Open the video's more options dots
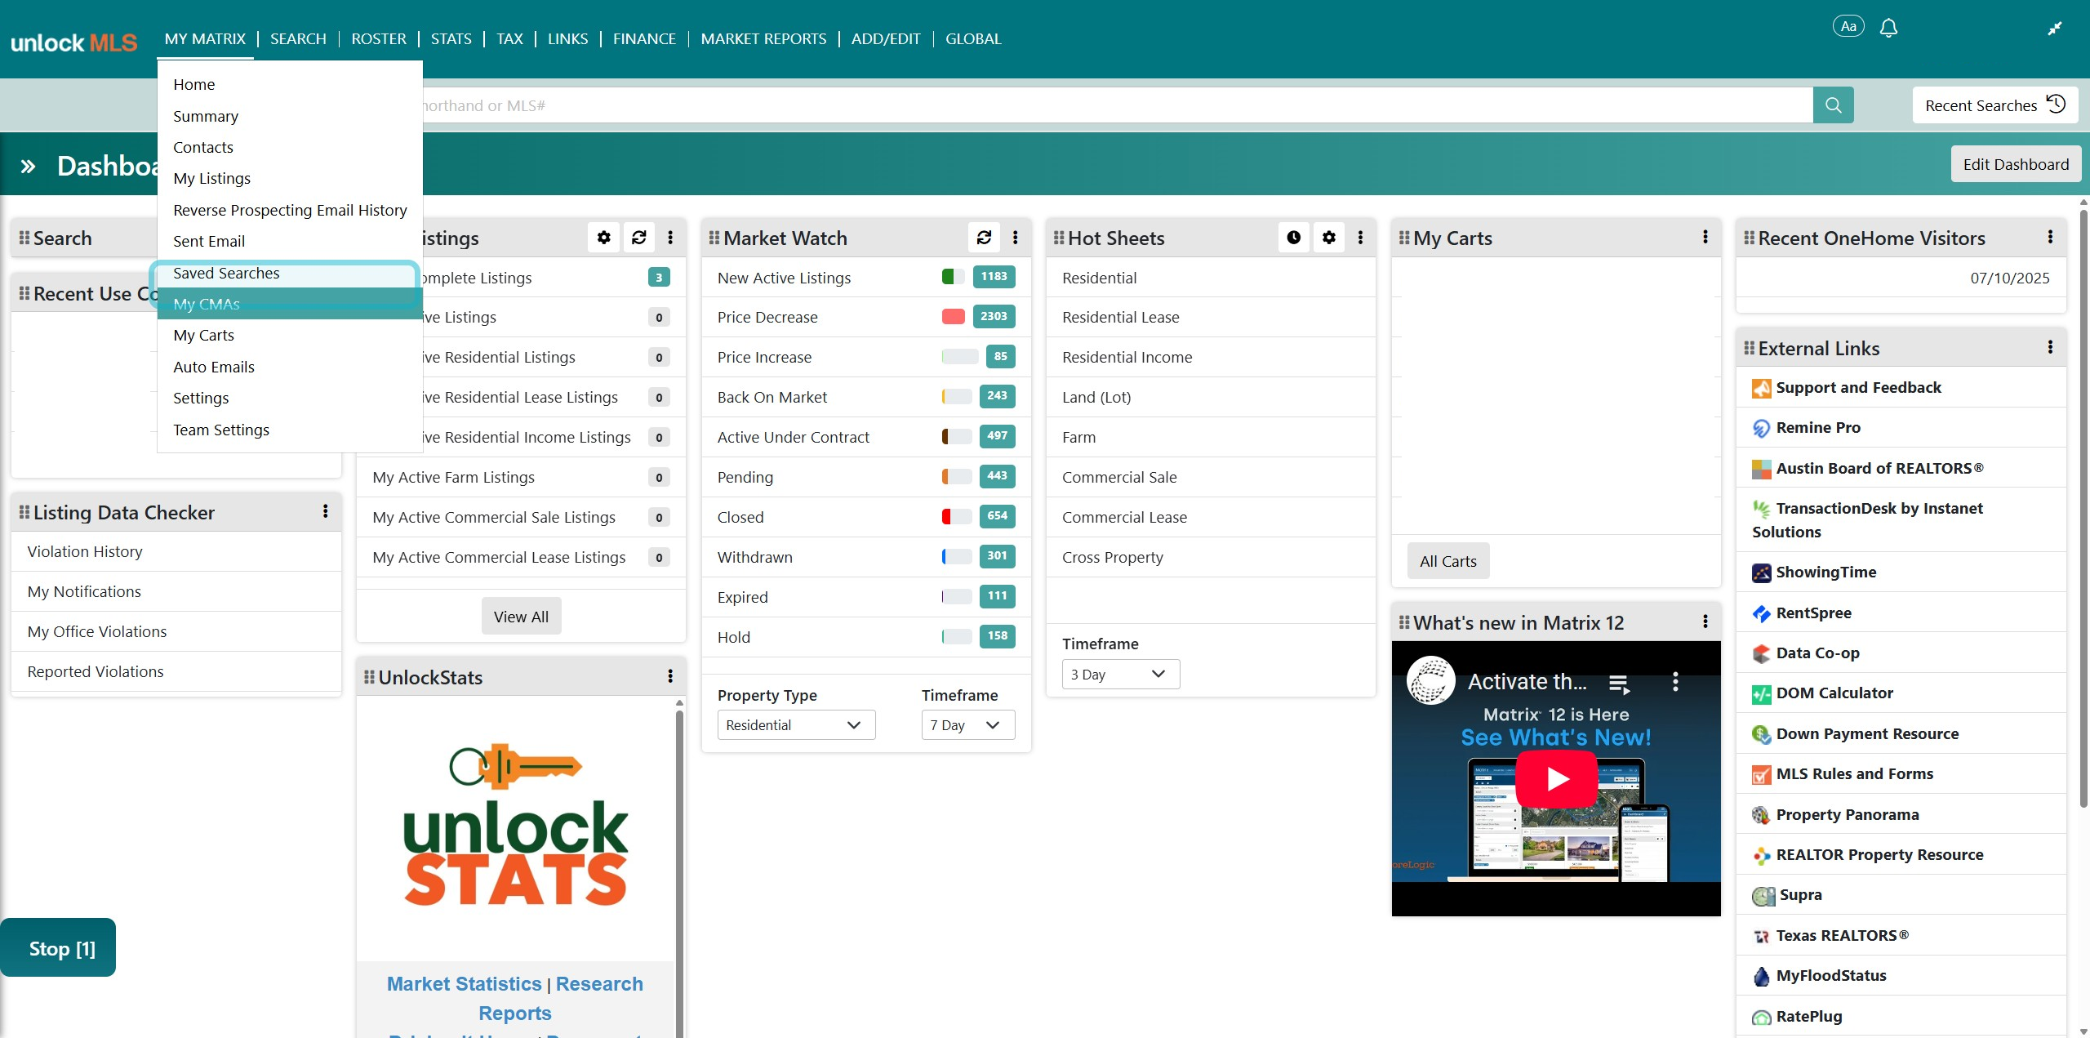This screenshot has height=1038, width=2090. coord(1675,682)
